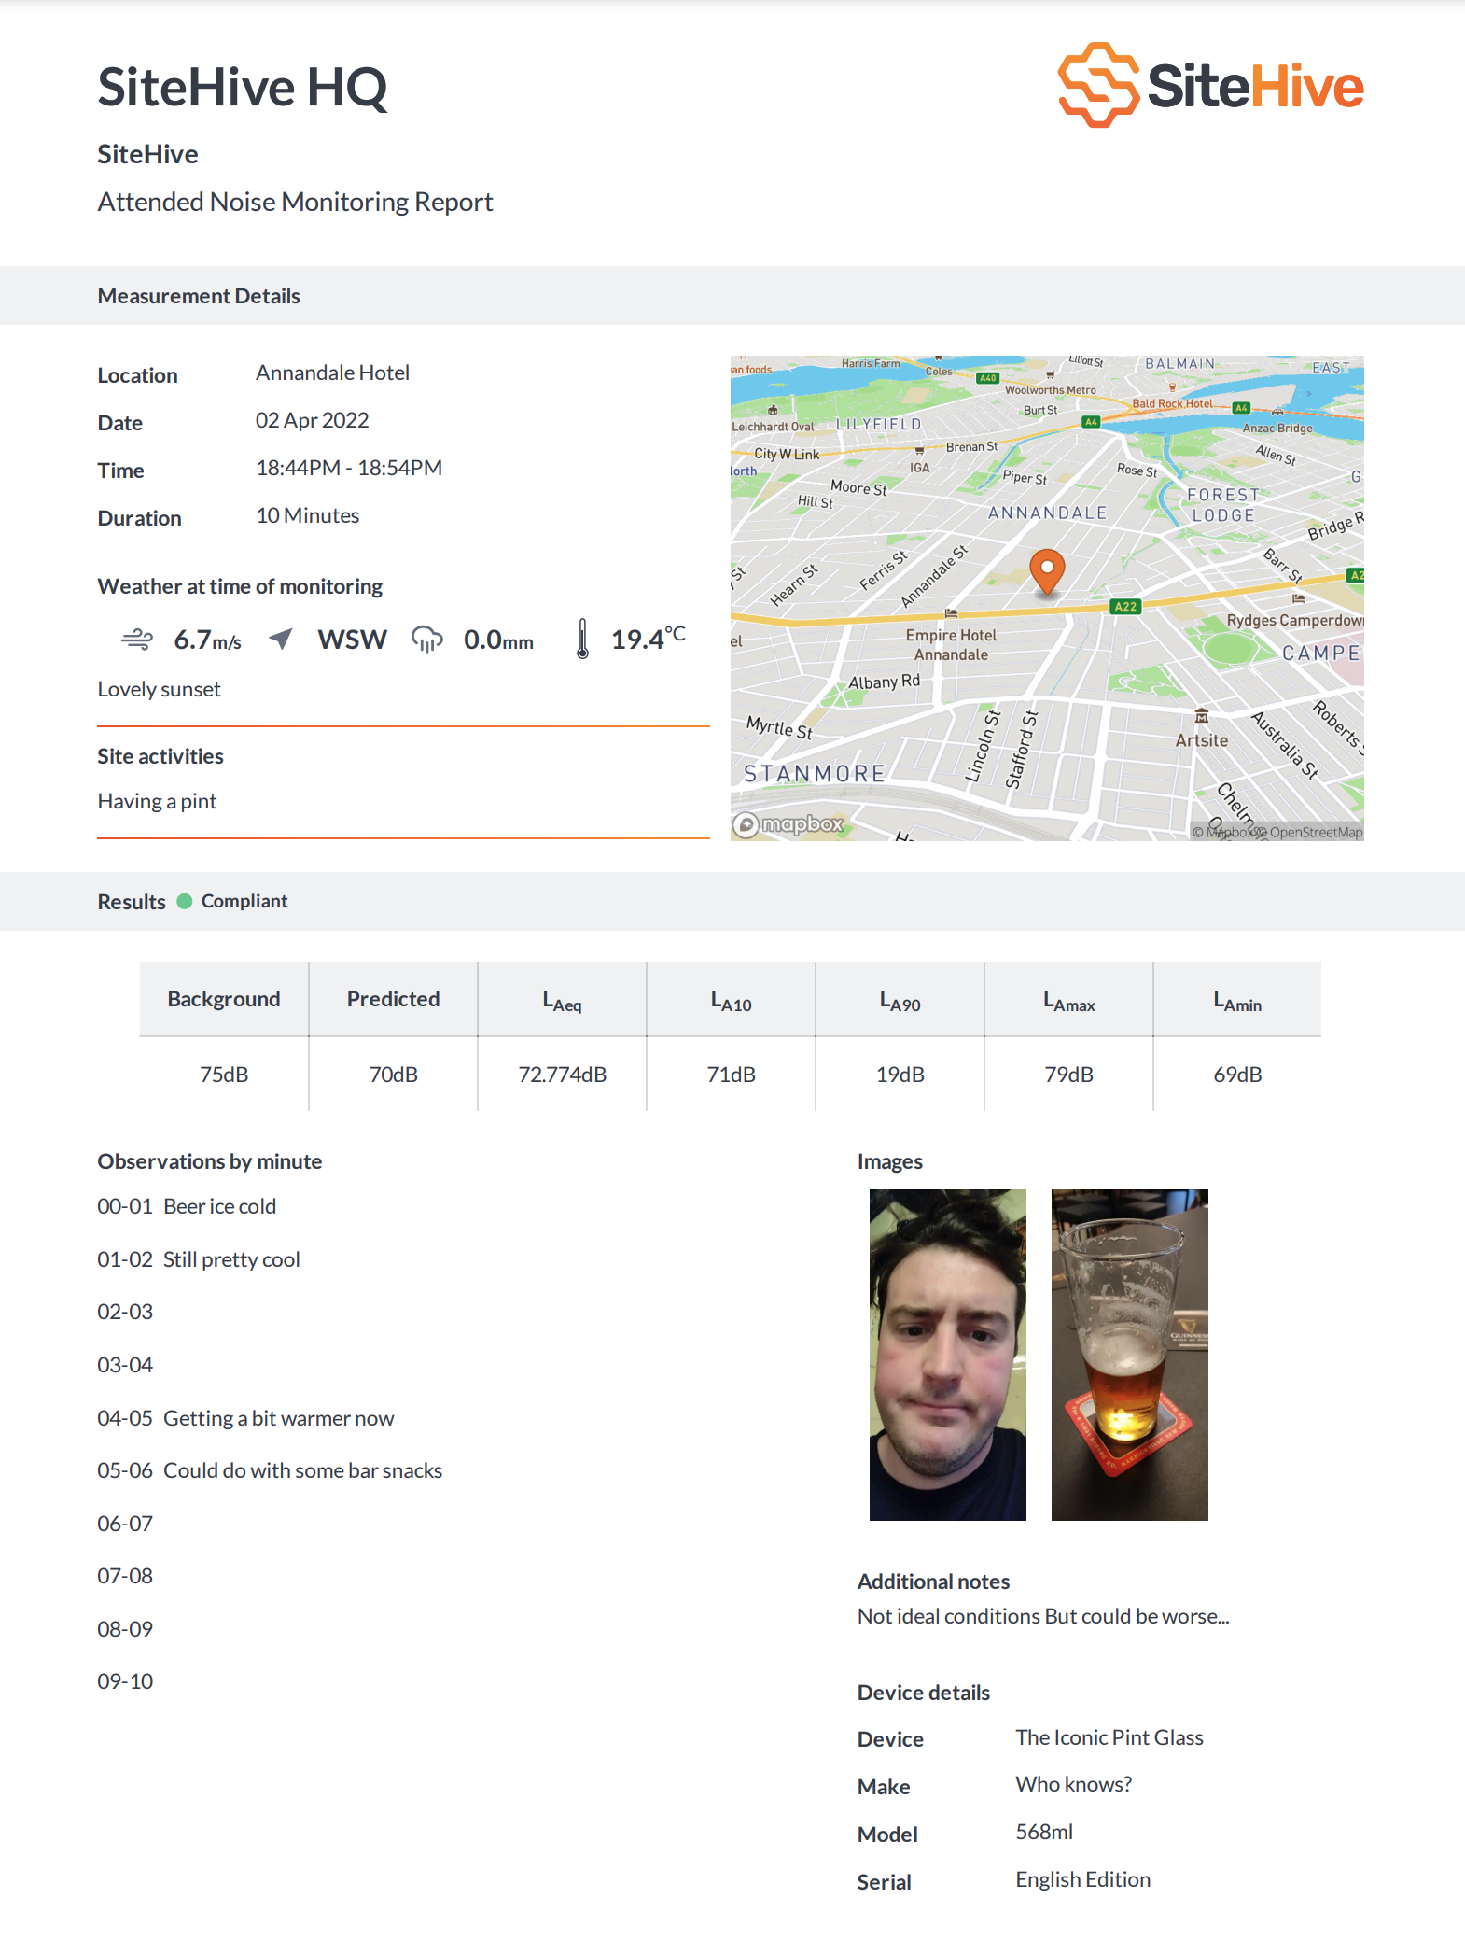Click the rainfall cloud icon
Image resolution: width=1465 pixels, height=1940 pixels.
click(x=427, y=640)
